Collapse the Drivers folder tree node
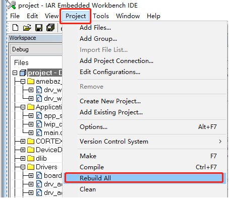The image size is (229, 199). coord(23,167)
